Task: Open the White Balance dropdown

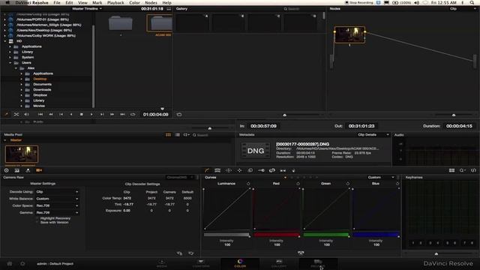Action: 57,199
